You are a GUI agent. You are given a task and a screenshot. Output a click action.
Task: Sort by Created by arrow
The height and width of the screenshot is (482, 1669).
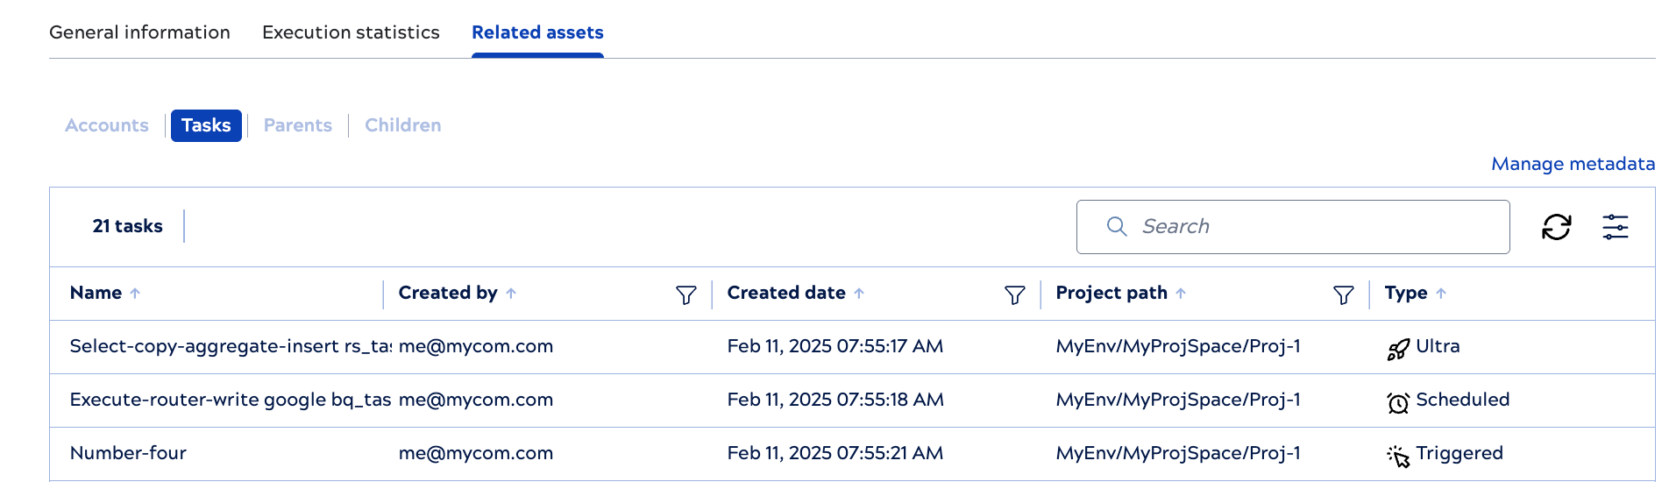511,294
